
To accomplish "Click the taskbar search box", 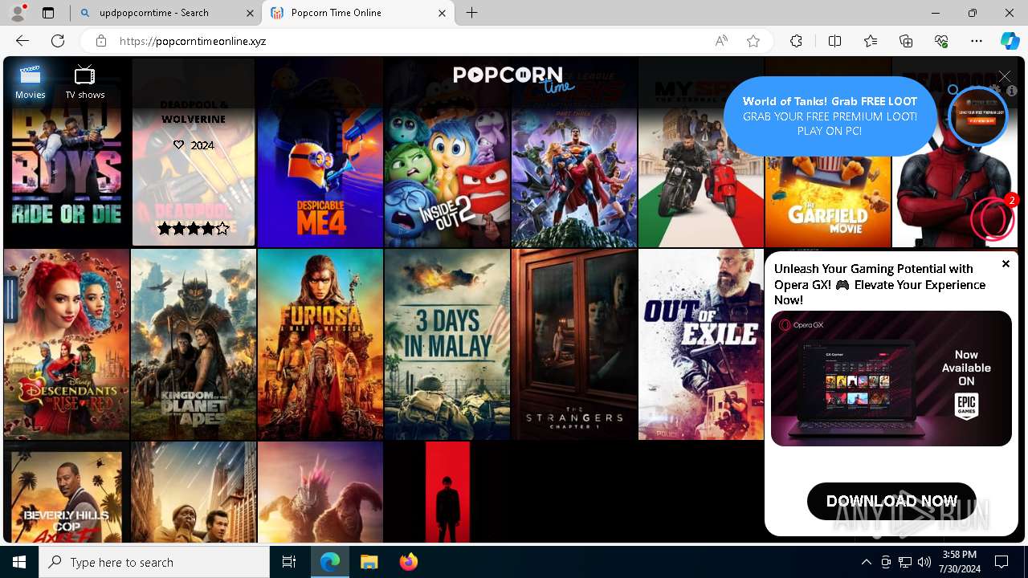I will [154, 562].
